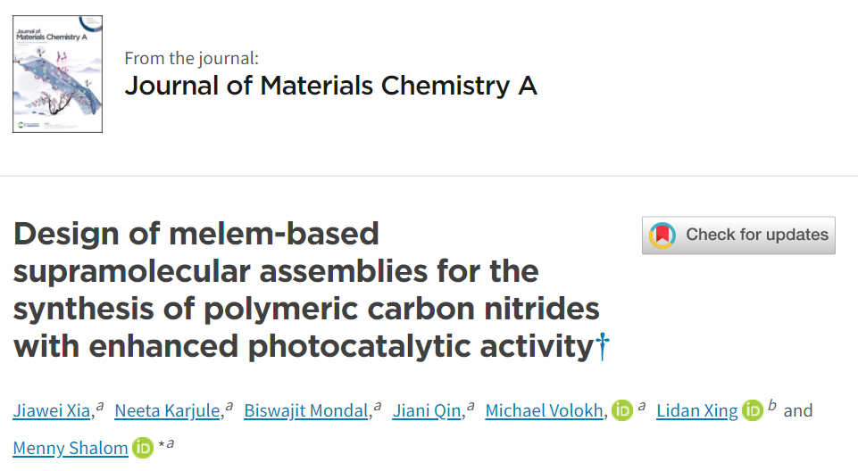The image size is (858, 471).
Task: Click the asterisk marker beside Menny Shalom
Action: point(162,444)
